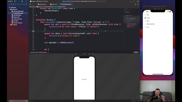The height and width of the screenshot is (102, 182).
Task: Tap Moon and rain row in Simulator
Action: coord(158,24)
